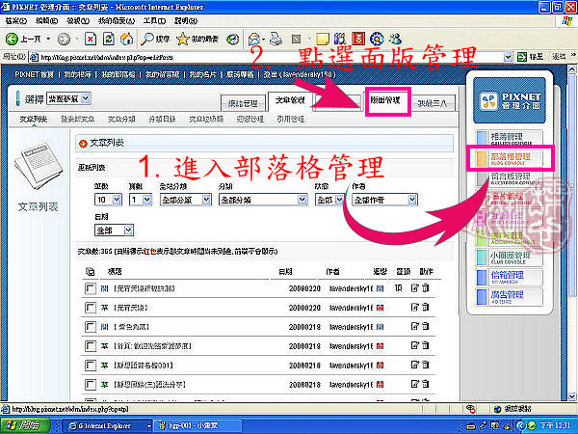The width and height of the screenshot is (578, 434).
Task: Click the 移至 Go button beside address bar
Action: pos(531,57)
